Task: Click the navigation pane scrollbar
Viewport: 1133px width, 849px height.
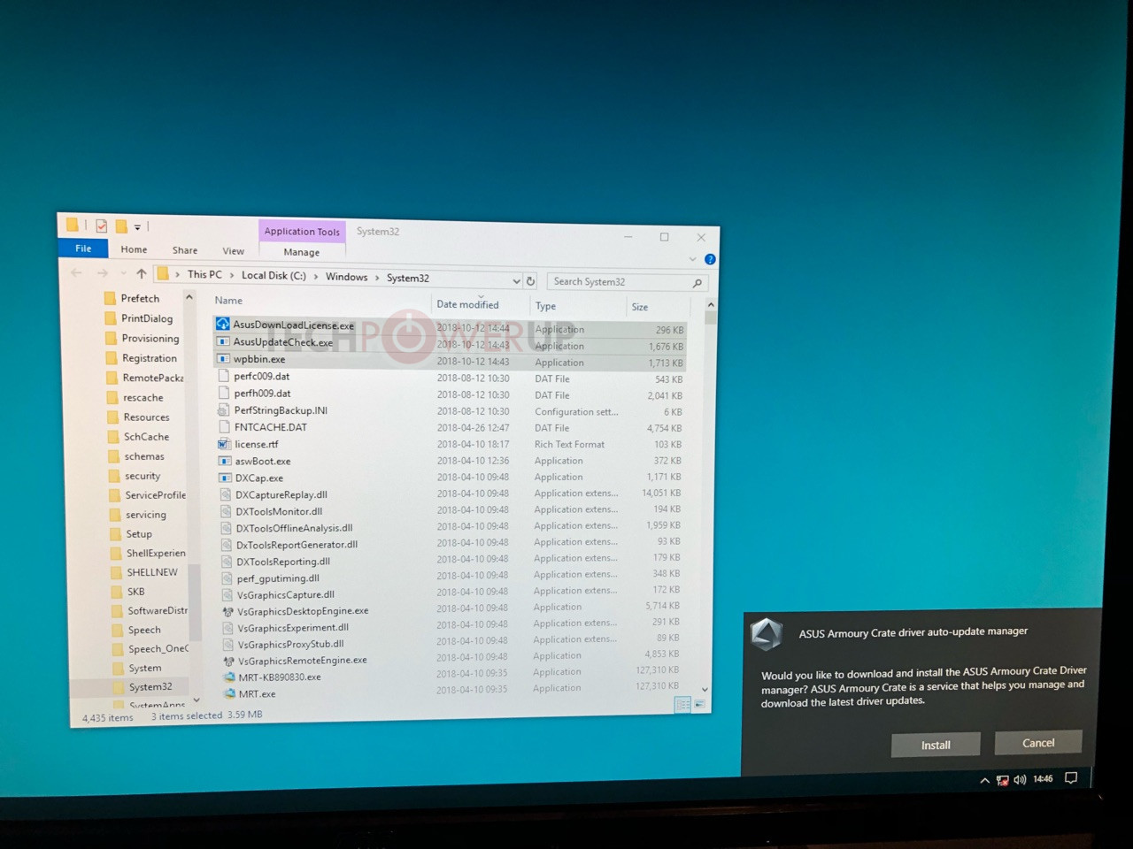Action: click(x=194, y=498)
